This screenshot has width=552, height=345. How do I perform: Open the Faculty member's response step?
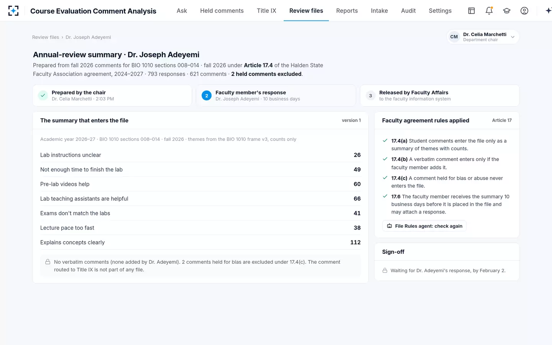(x=276, y=95)
